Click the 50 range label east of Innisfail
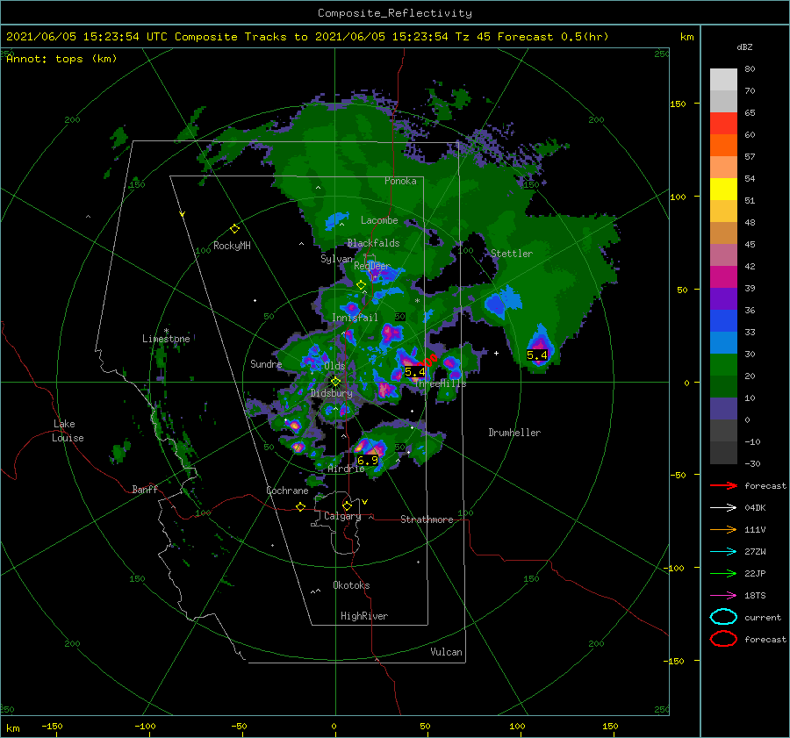The image size is (790, 738). [400, 317]
